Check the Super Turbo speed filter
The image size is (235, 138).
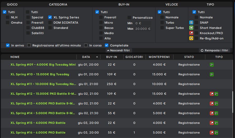162,28
